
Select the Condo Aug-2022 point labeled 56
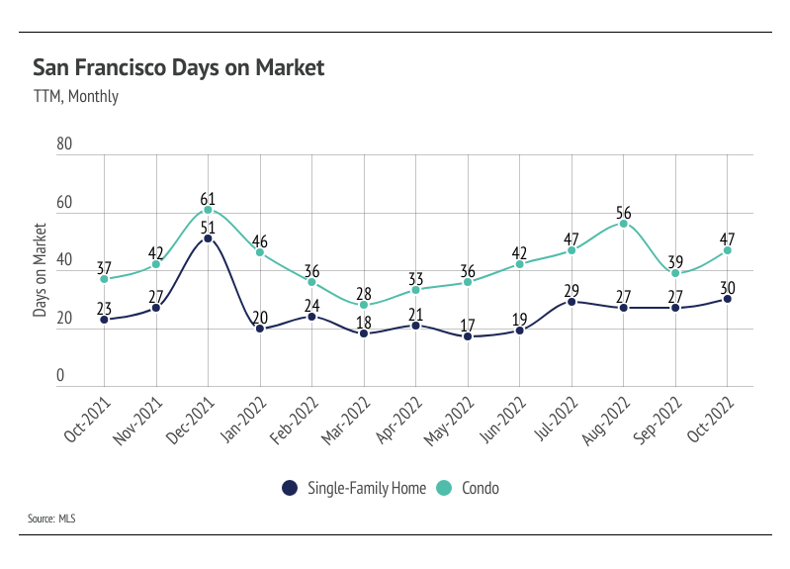coord(624,224)
